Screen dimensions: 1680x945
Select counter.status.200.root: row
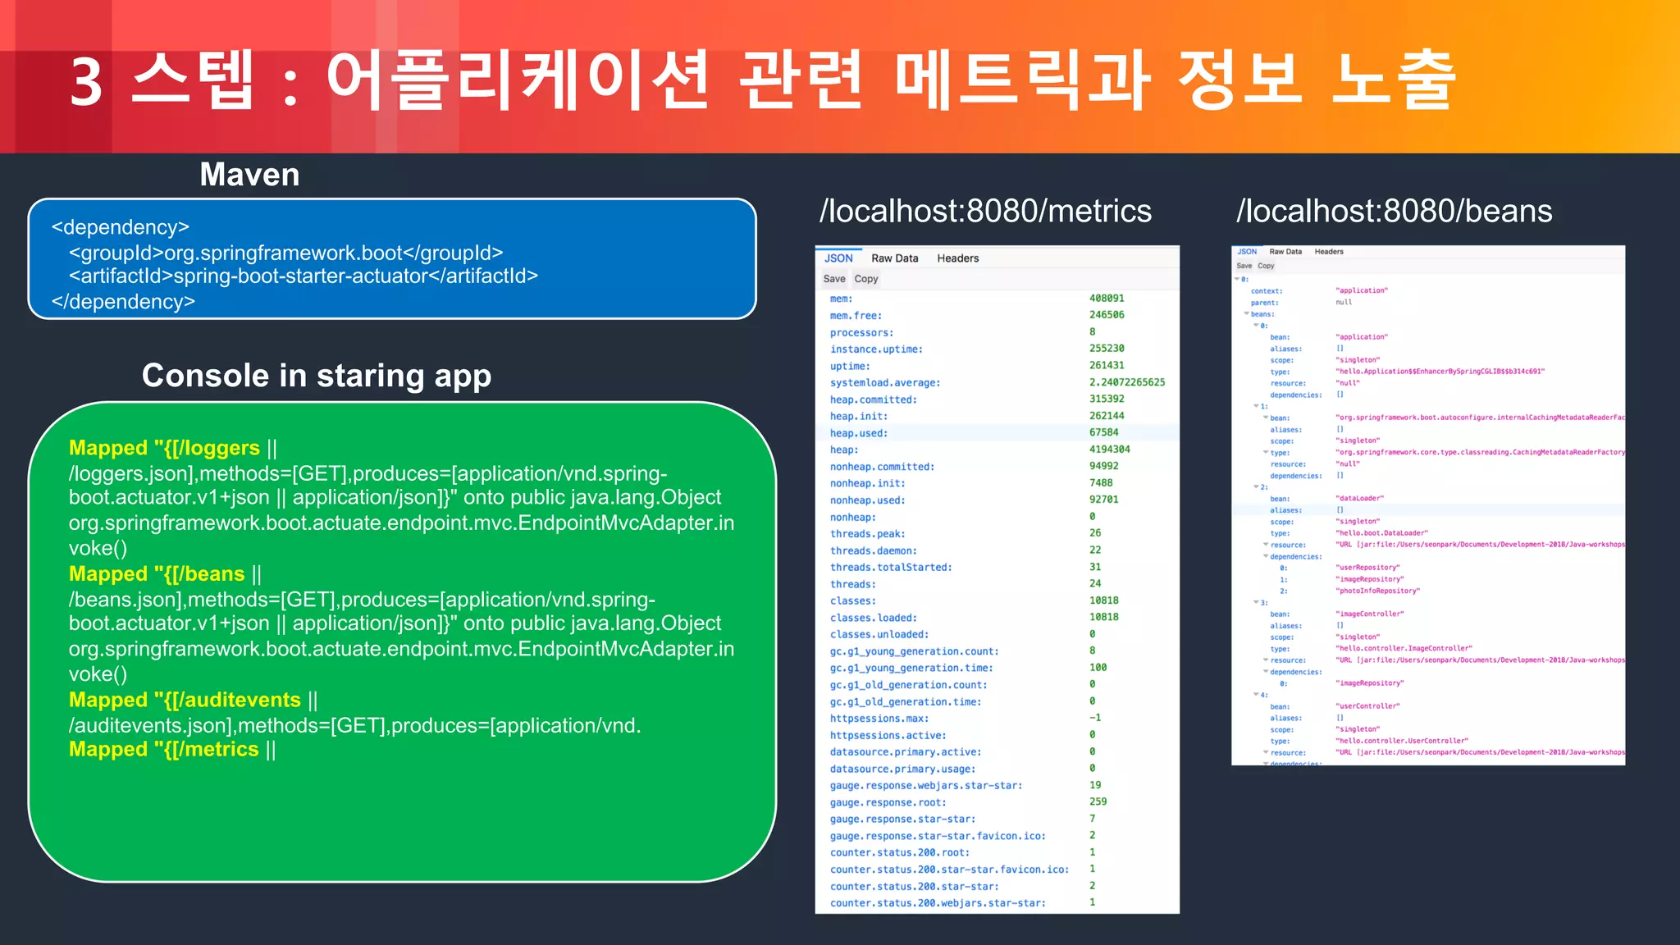point(997,852)
